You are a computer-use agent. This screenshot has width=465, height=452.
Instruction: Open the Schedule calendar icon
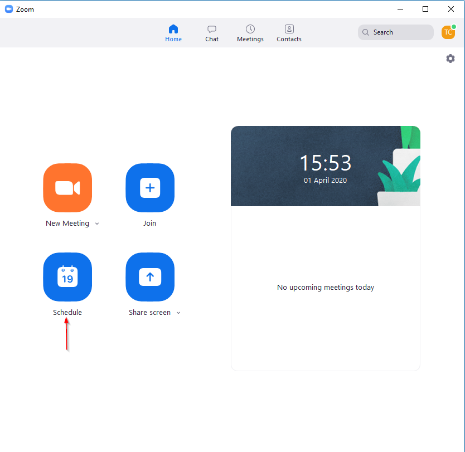[x=67, y=277]
